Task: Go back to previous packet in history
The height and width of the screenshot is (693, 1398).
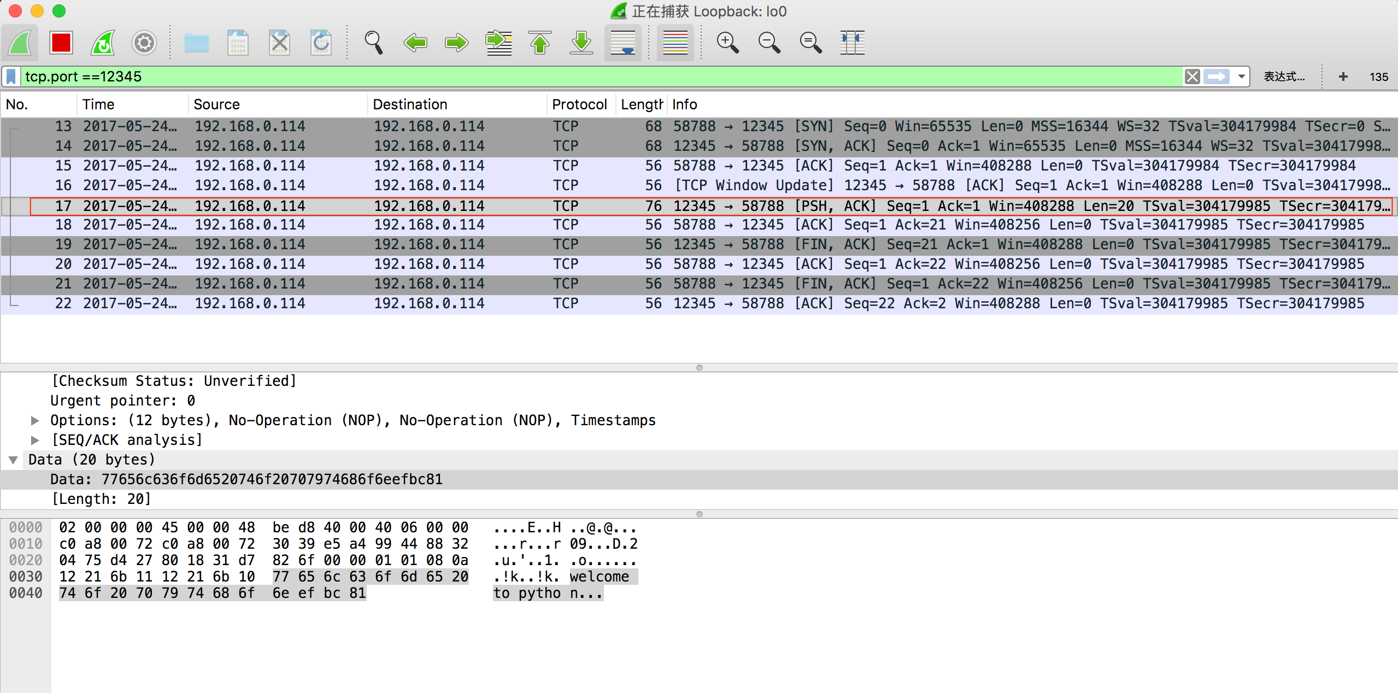Action: 415,43
